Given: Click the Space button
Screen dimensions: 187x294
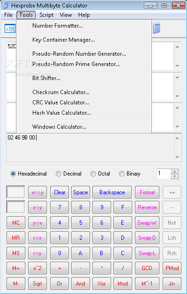Looking at the screenshot, I should (81, 192).
